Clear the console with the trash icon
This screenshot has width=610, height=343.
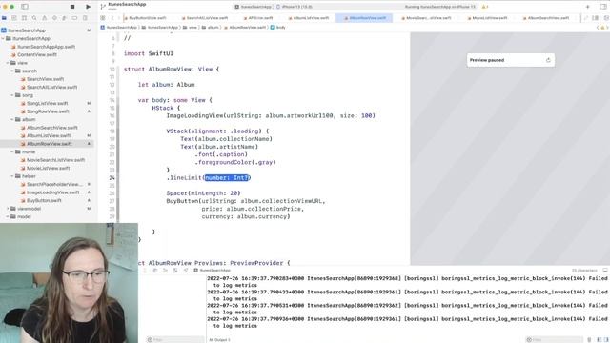[589, 339]
